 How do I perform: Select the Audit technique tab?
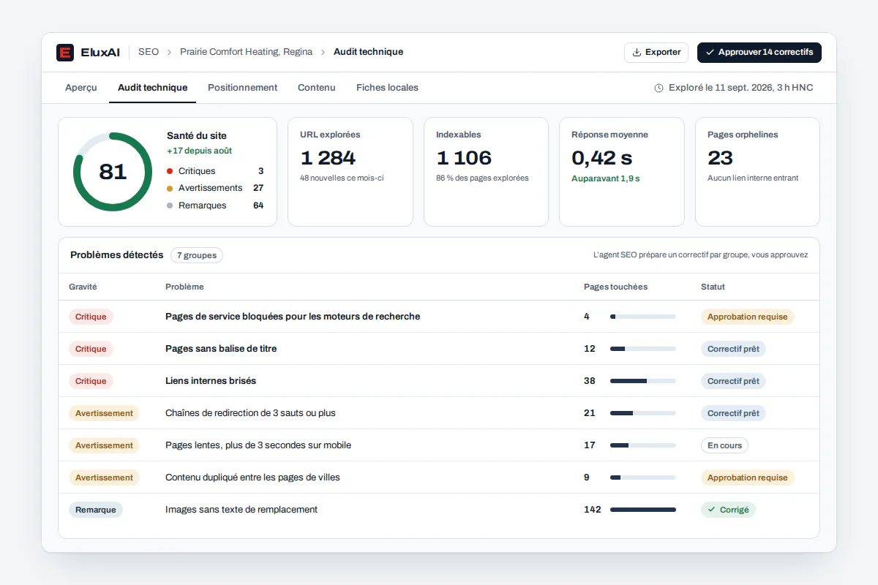[x=152, y=88]
